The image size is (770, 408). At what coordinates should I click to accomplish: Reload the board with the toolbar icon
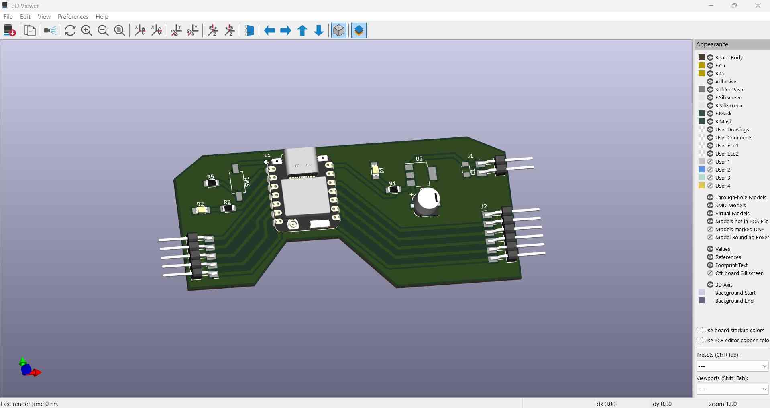pyautogui.click(x=10, y=30)
